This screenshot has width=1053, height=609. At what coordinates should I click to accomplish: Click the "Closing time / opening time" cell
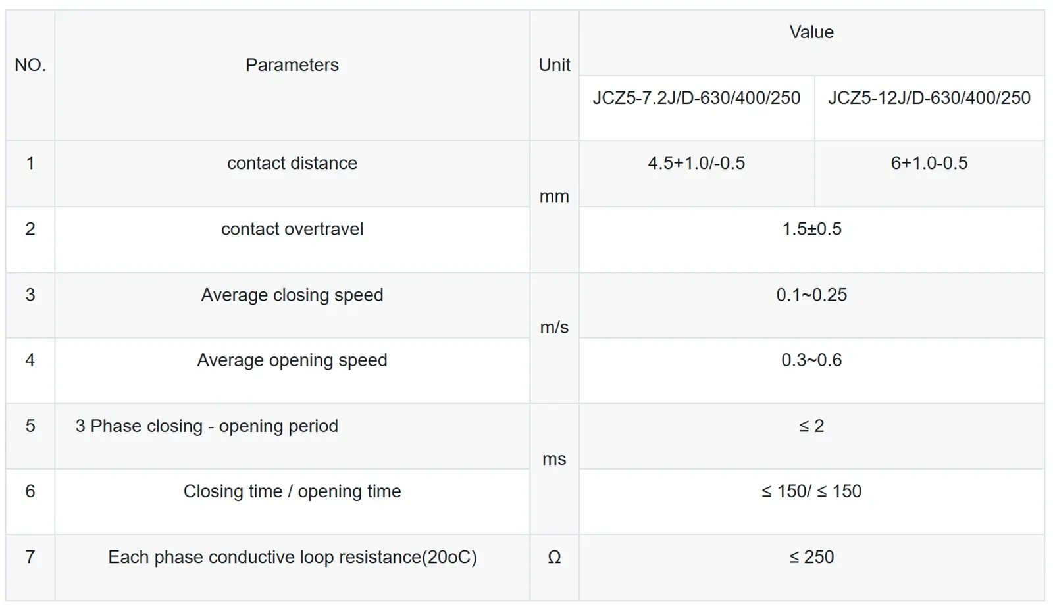tap(292, 491)
